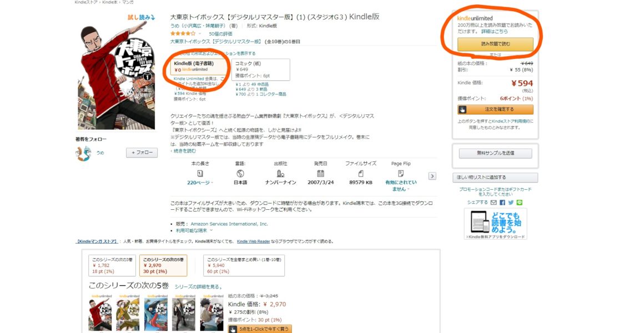The image size is (635, 333).
Task: Click the ファイルサイズ file icon
Action: [x=360, y=173]
